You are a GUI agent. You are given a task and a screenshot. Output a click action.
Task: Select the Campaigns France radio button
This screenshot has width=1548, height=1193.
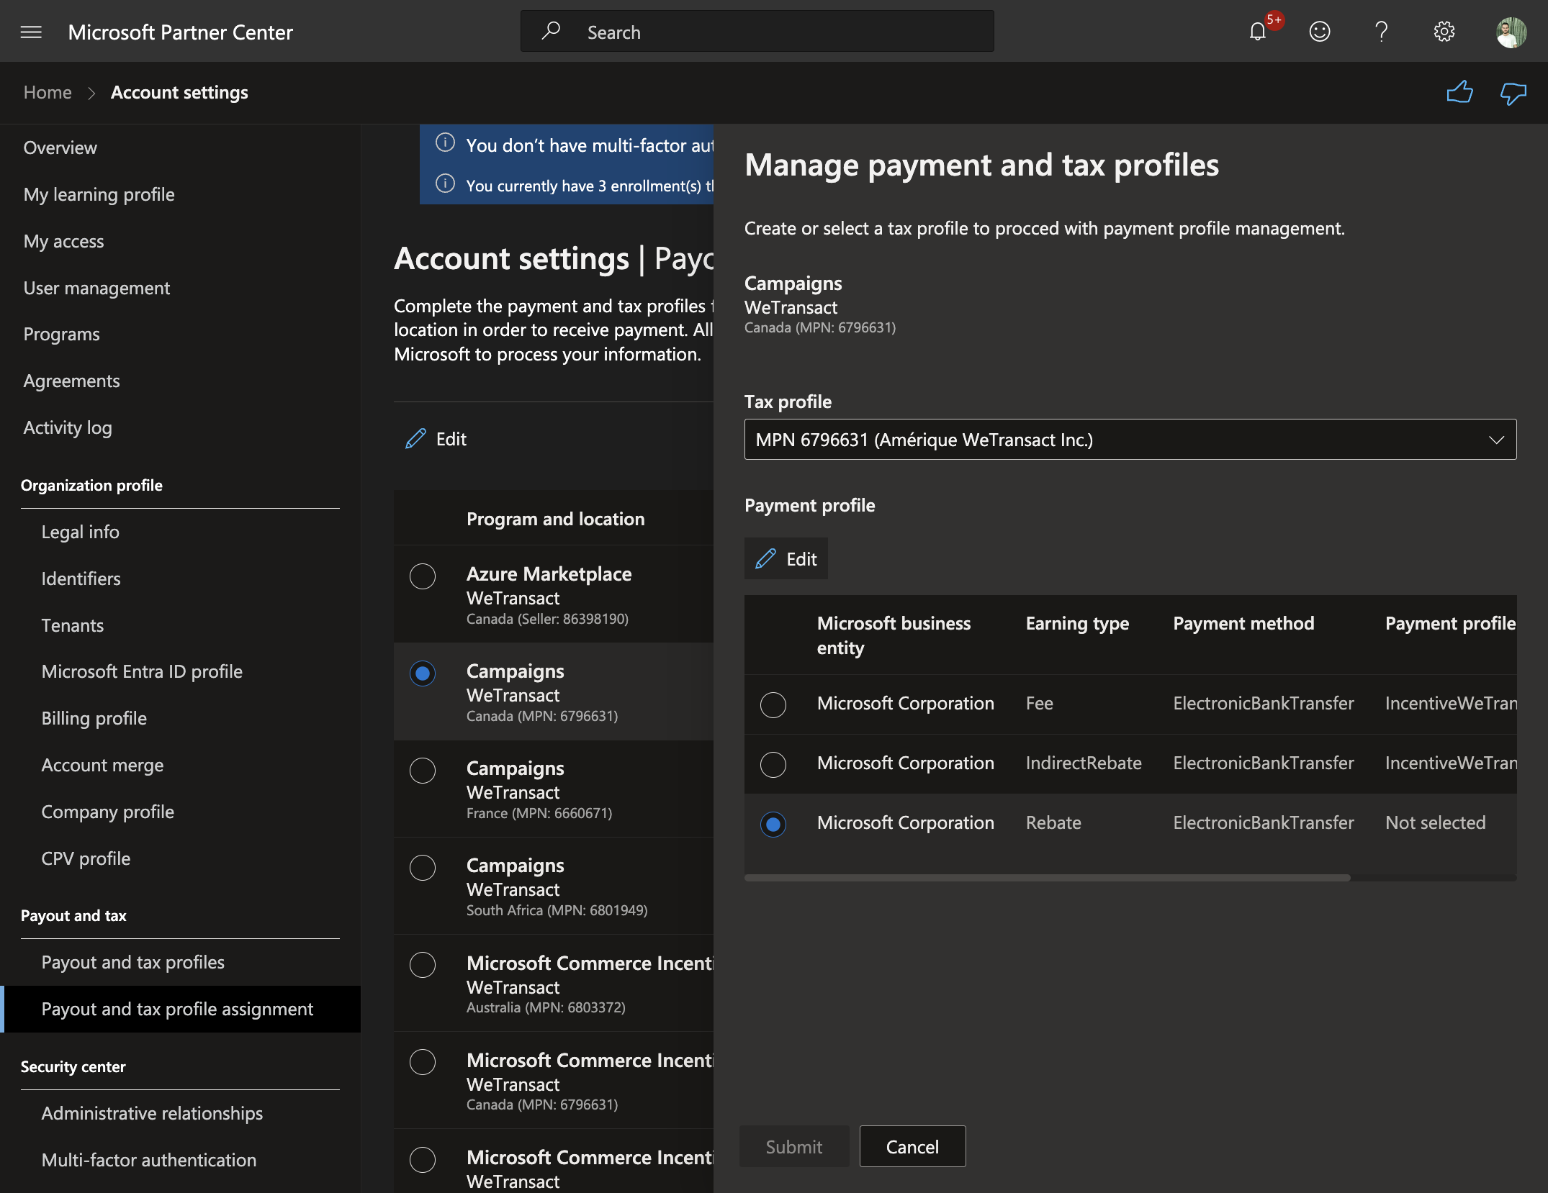(423, 771)
